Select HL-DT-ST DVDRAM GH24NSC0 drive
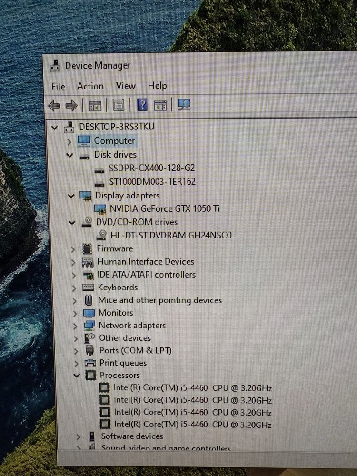 coord(171,235)
